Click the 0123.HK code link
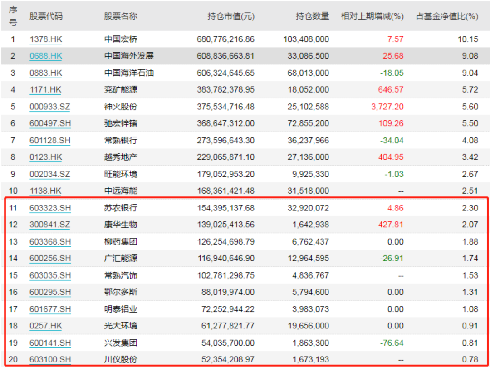490x367 pixels. click(x=46, y=157)
